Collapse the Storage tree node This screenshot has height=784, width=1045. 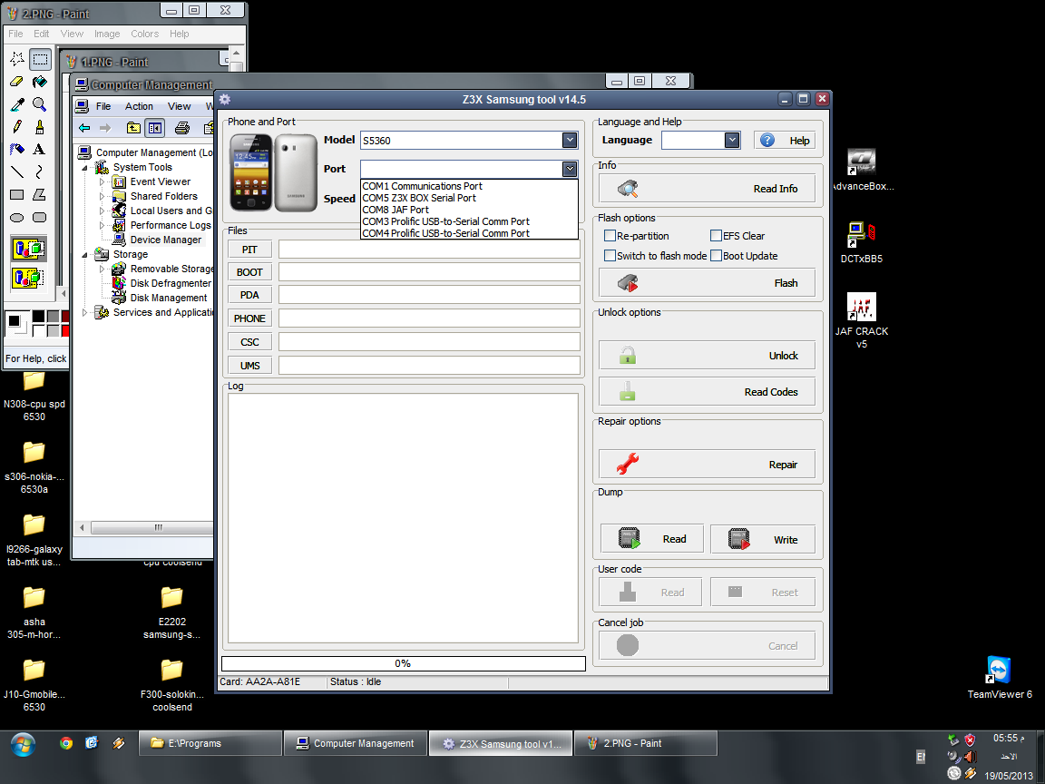[84, 255]
